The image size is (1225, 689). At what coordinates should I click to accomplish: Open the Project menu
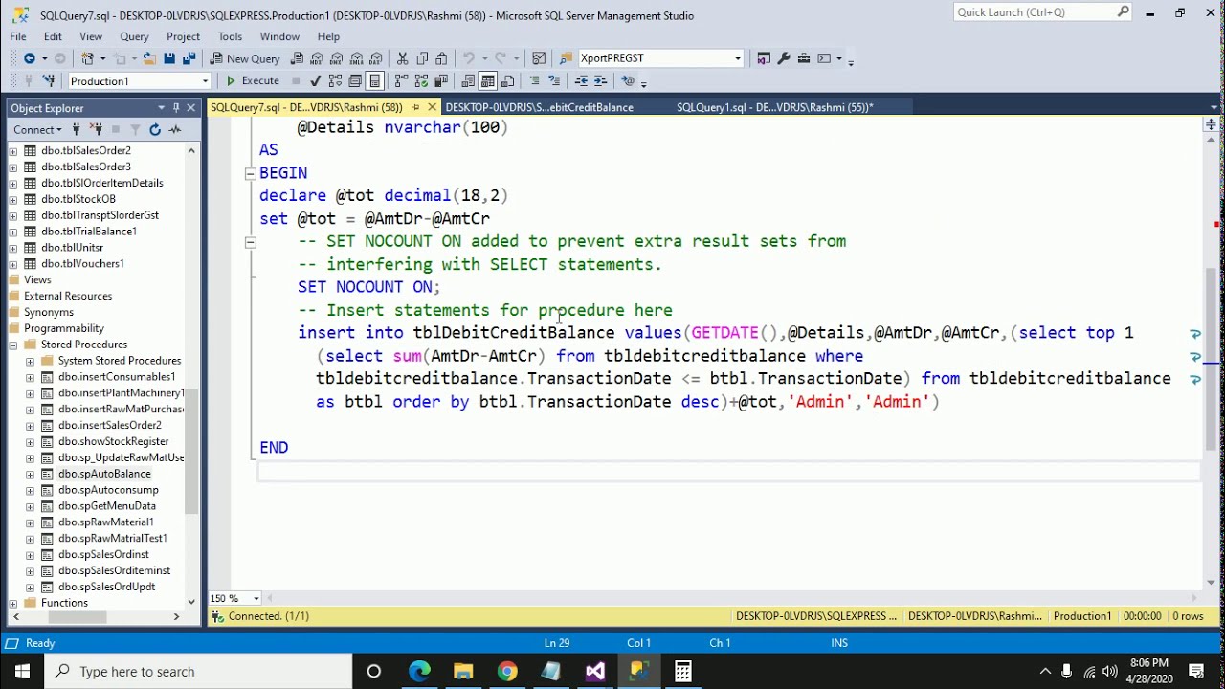coord(183,36)
